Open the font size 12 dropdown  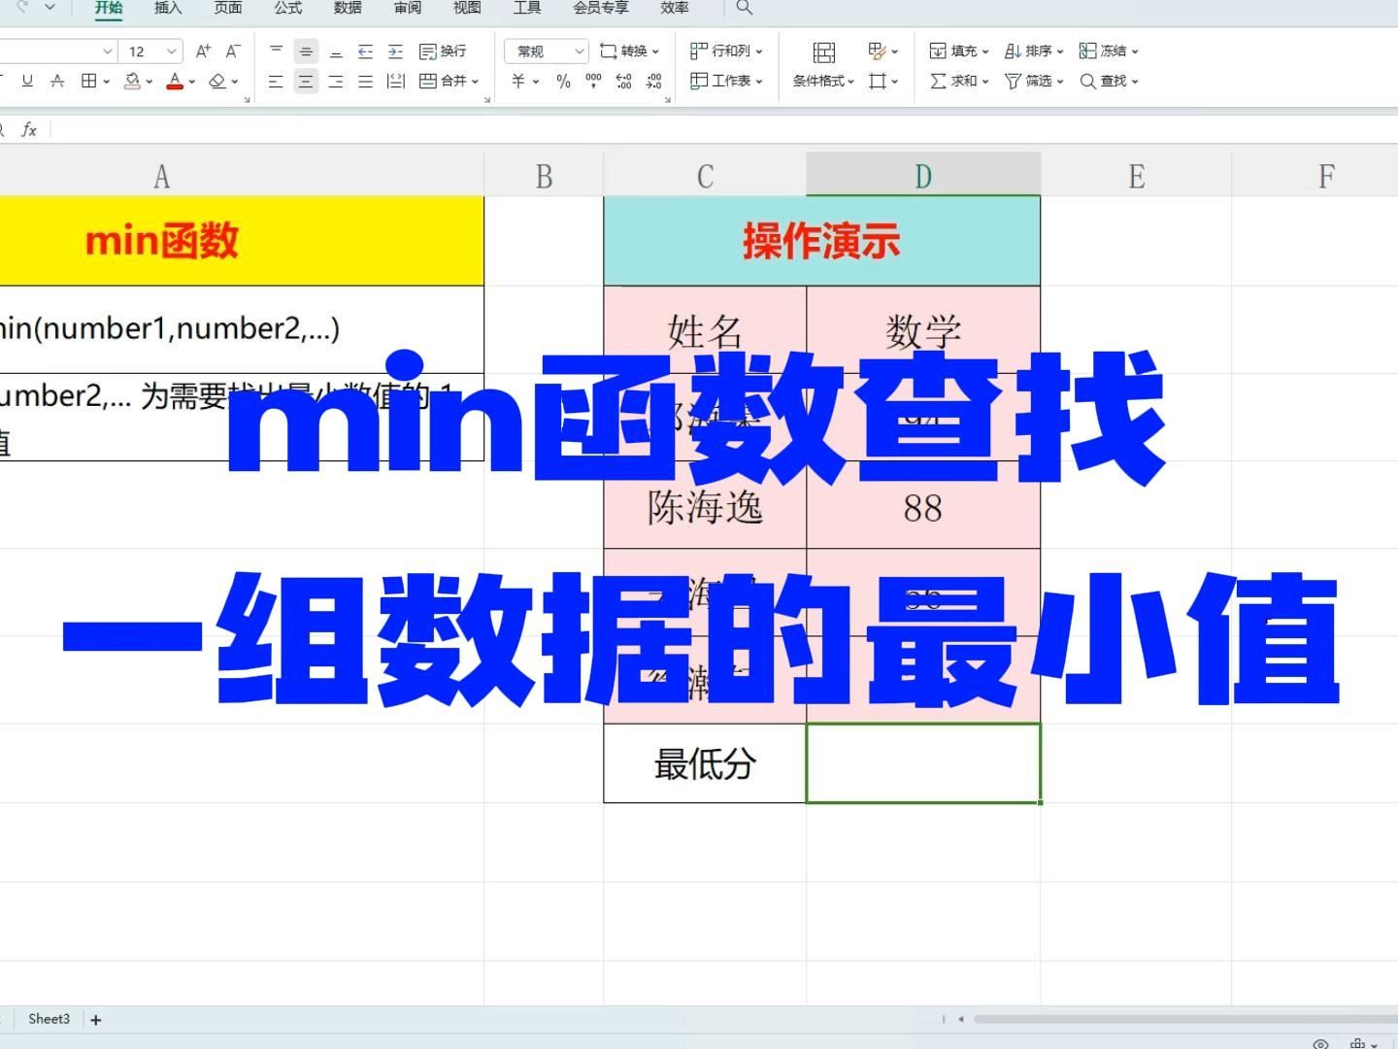point(172,51)
